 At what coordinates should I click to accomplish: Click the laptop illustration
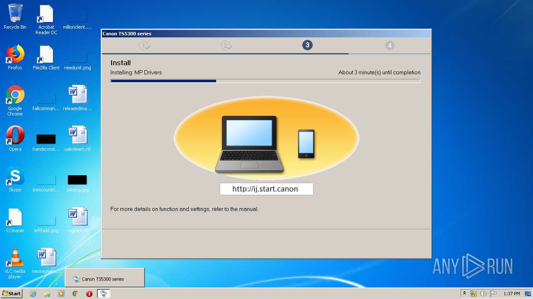249,144
